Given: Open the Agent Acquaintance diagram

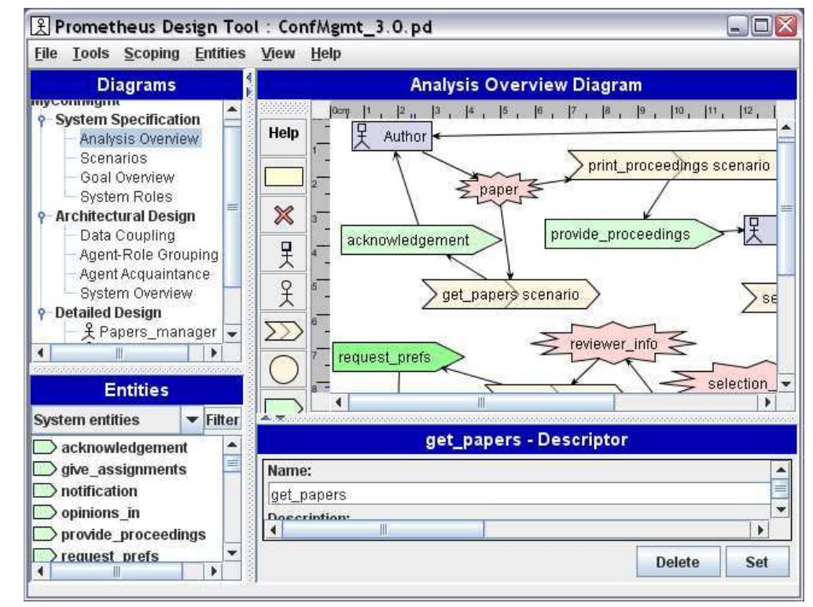Looking at the screenshot, I should coord(145,274).
